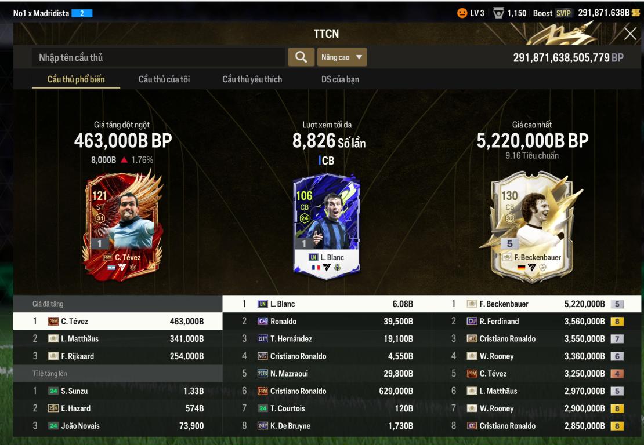Open the Nâng cao dropdown

(342, 57)
